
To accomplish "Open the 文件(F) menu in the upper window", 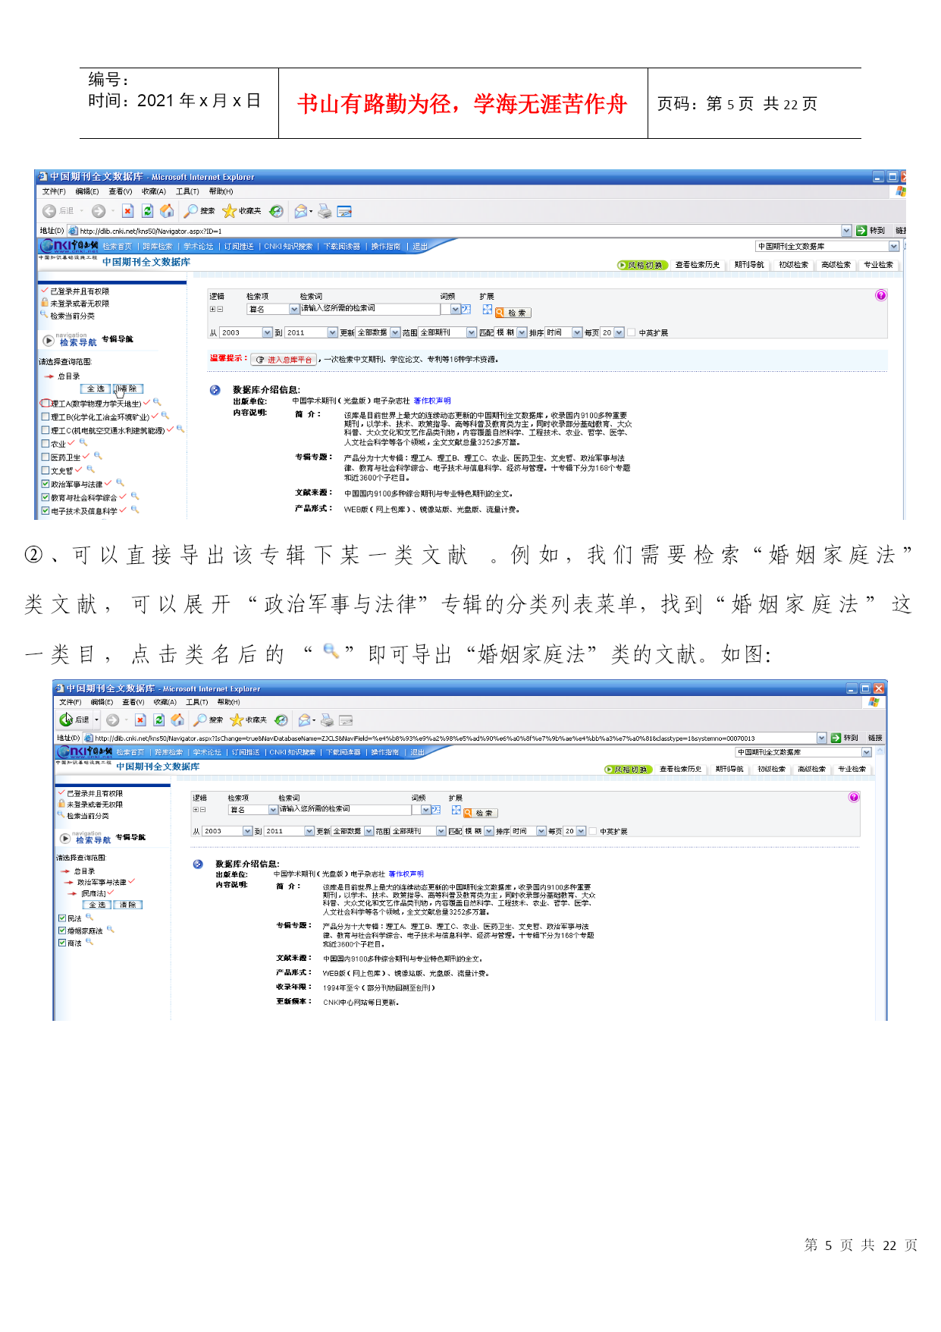I will click(x=54, y=191).
